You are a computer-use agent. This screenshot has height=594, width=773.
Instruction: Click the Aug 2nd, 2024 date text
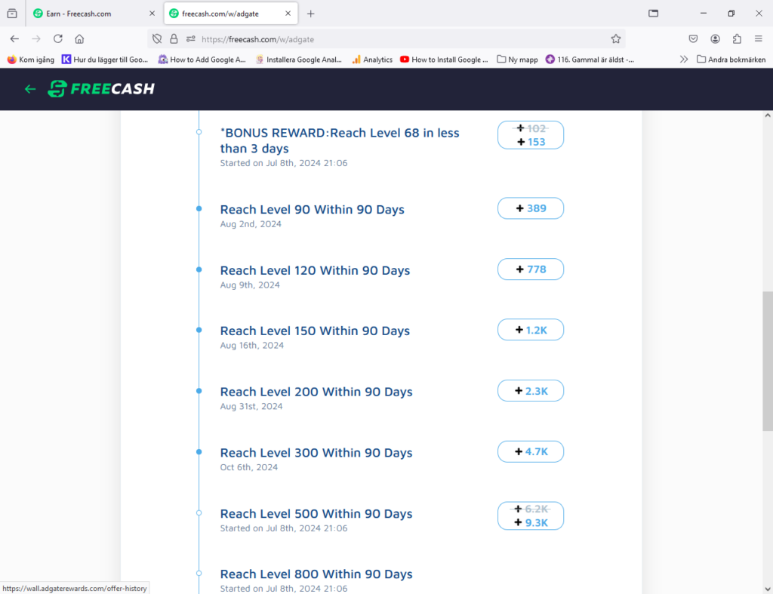(x=251, y=224)
